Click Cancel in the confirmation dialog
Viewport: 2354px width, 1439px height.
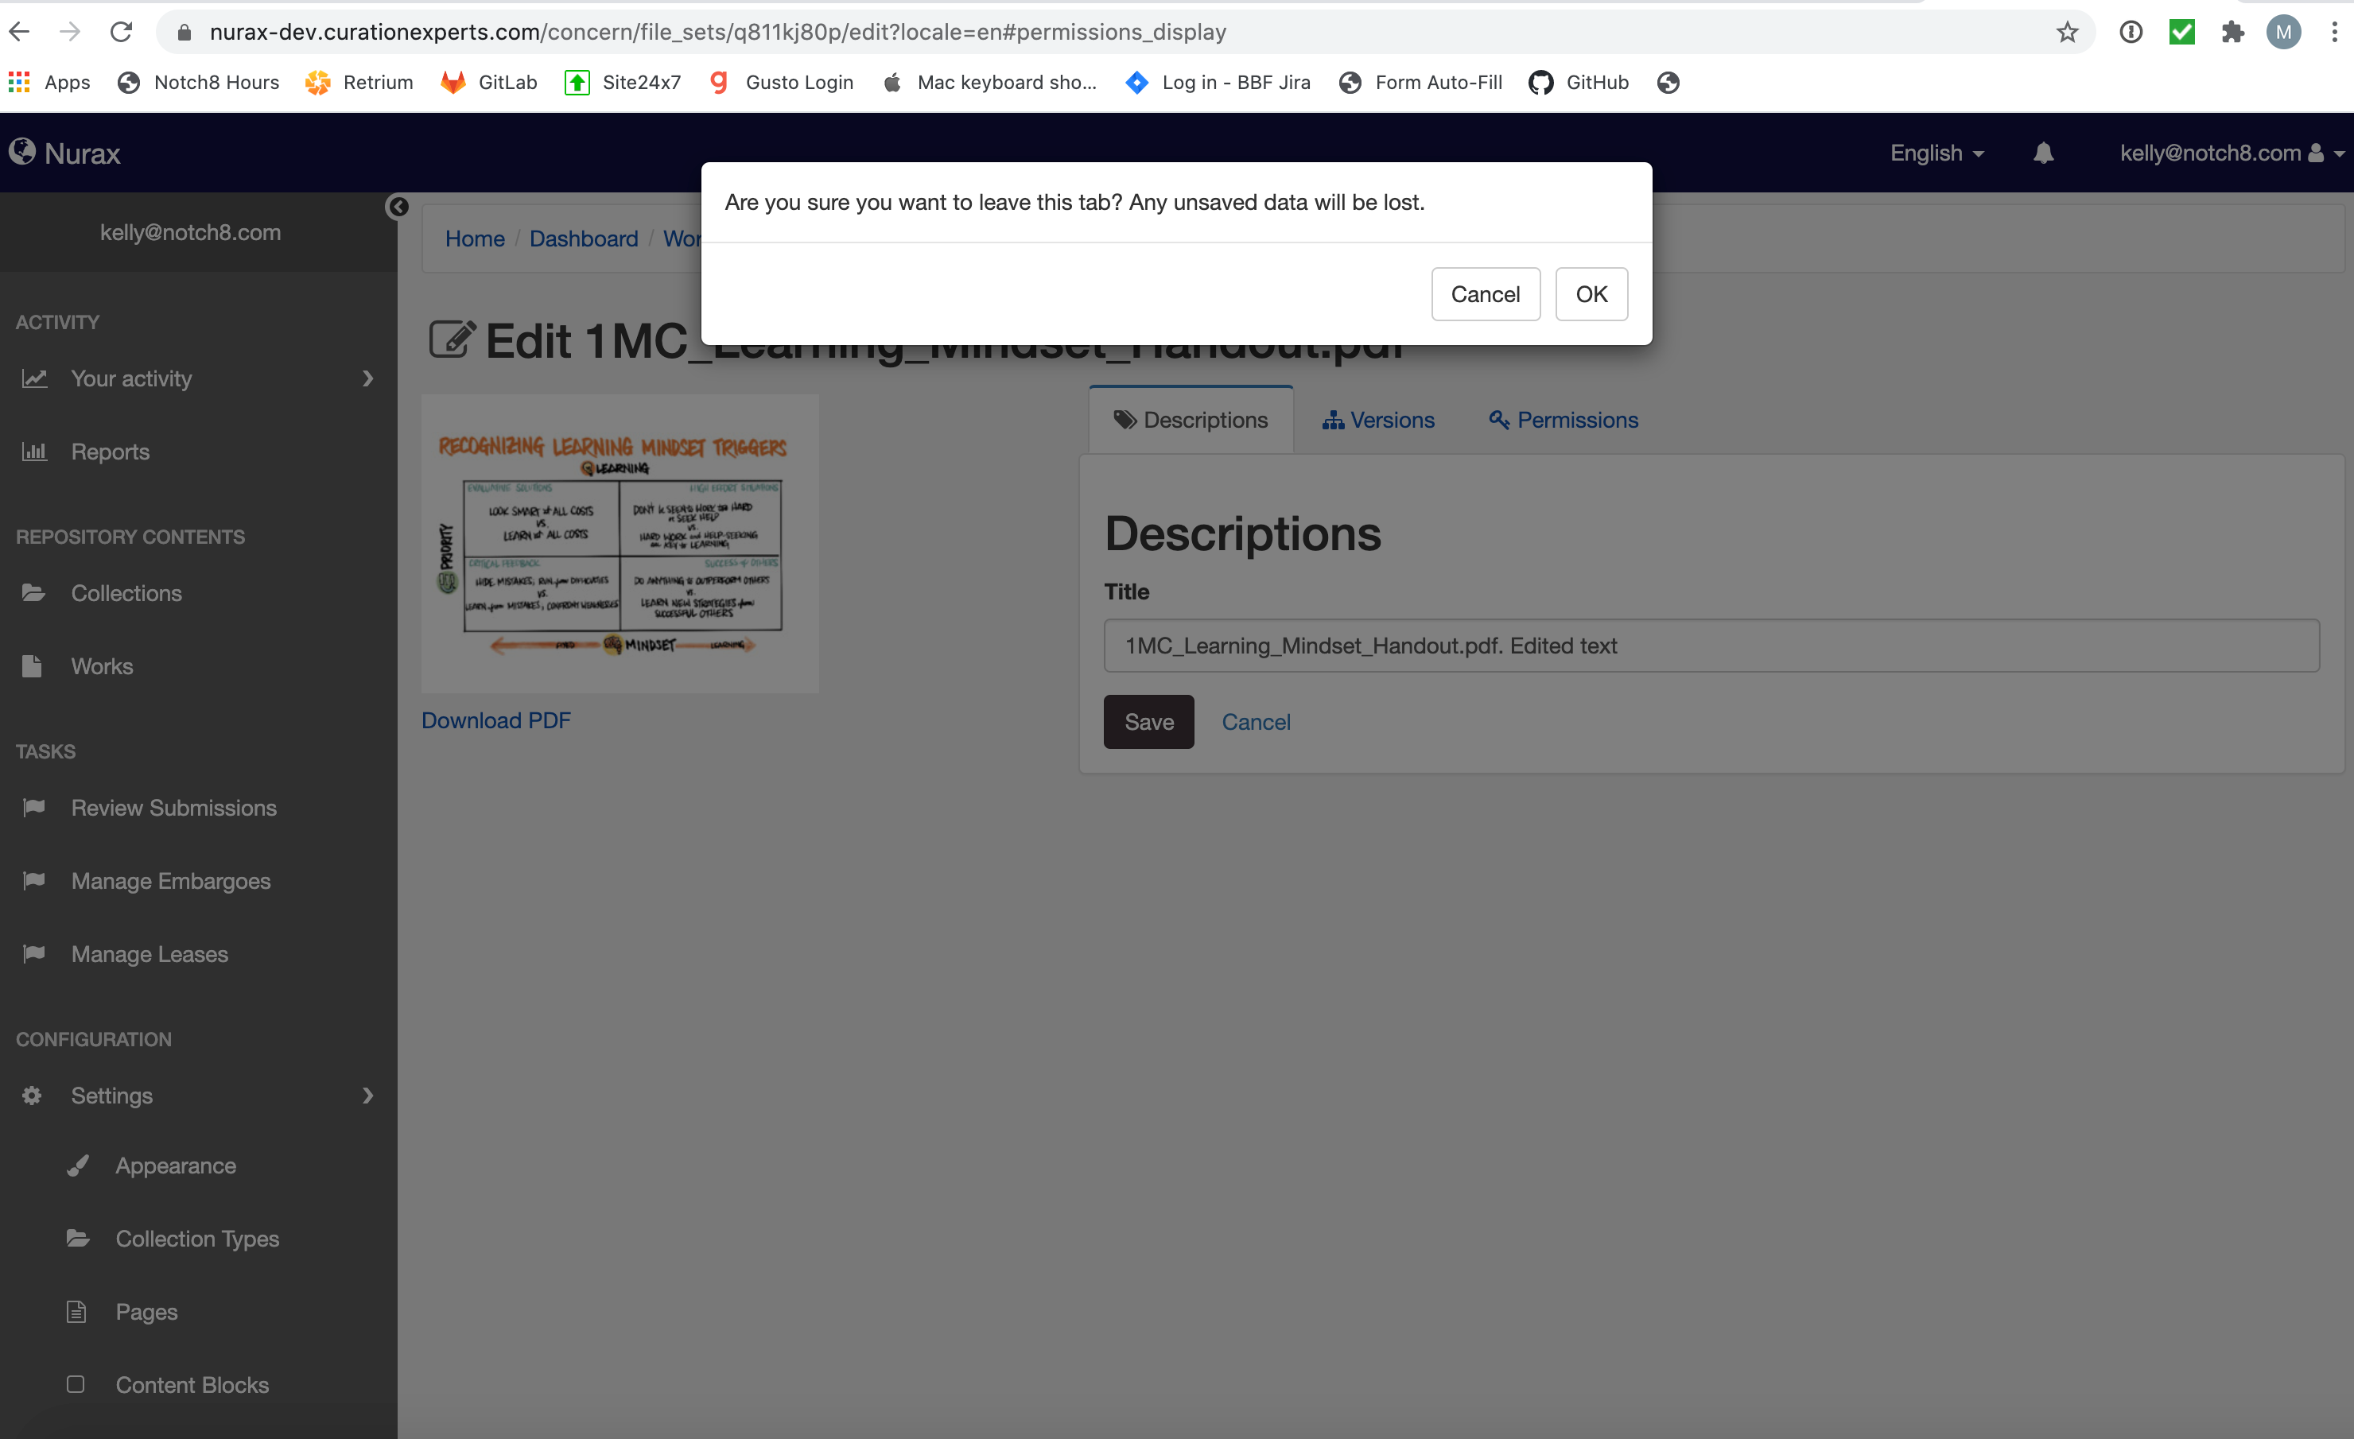coord(1486,294)
